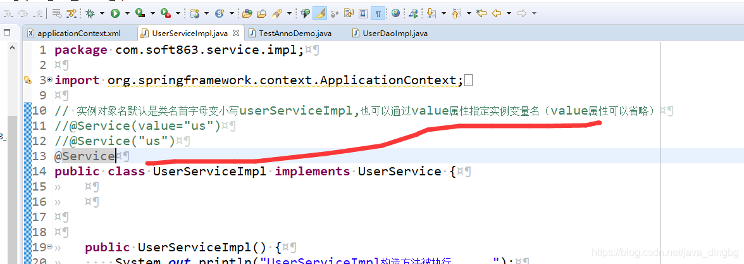Open the Previous Annotation dropdown arrow
Screen dimensions: 744x264
pyautogui.click(x=469, y=14)
